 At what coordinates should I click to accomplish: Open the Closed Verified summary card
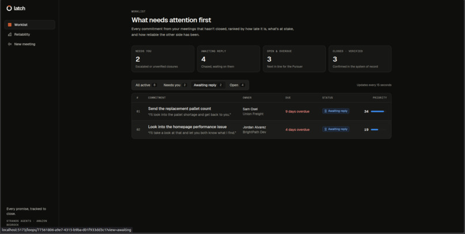tap(360, 59)
